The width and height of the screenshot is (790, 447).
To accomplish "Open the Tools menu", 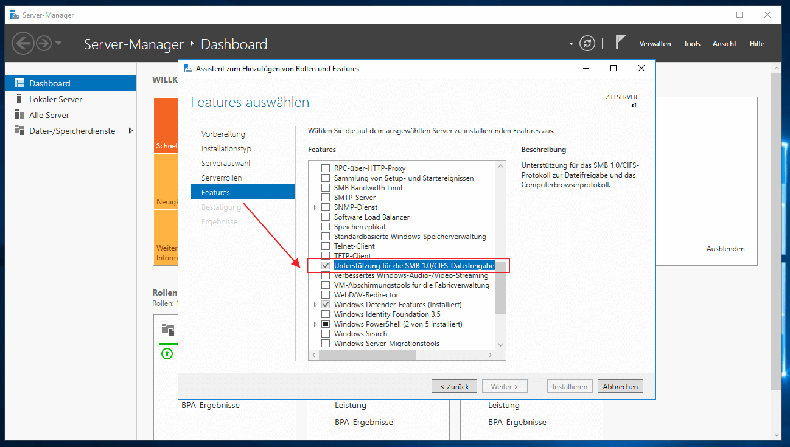I will (x=691, y=44).
